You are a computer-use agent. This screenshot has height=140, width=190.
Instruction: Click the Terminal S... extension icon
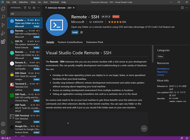pos(12,85)
